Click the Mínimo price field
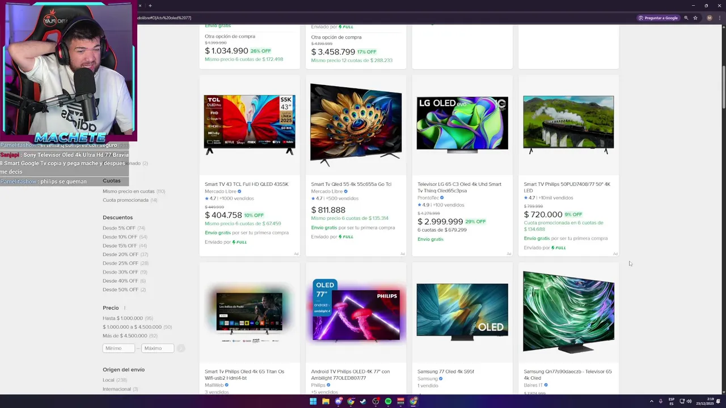The width and height of the screenshot is (726, 408). 119,348
